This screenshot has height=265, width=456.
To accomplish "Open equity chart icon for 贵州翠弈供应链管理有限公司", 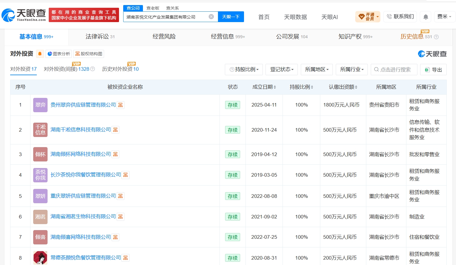I will pyautogui.click(x=121, y=105).
